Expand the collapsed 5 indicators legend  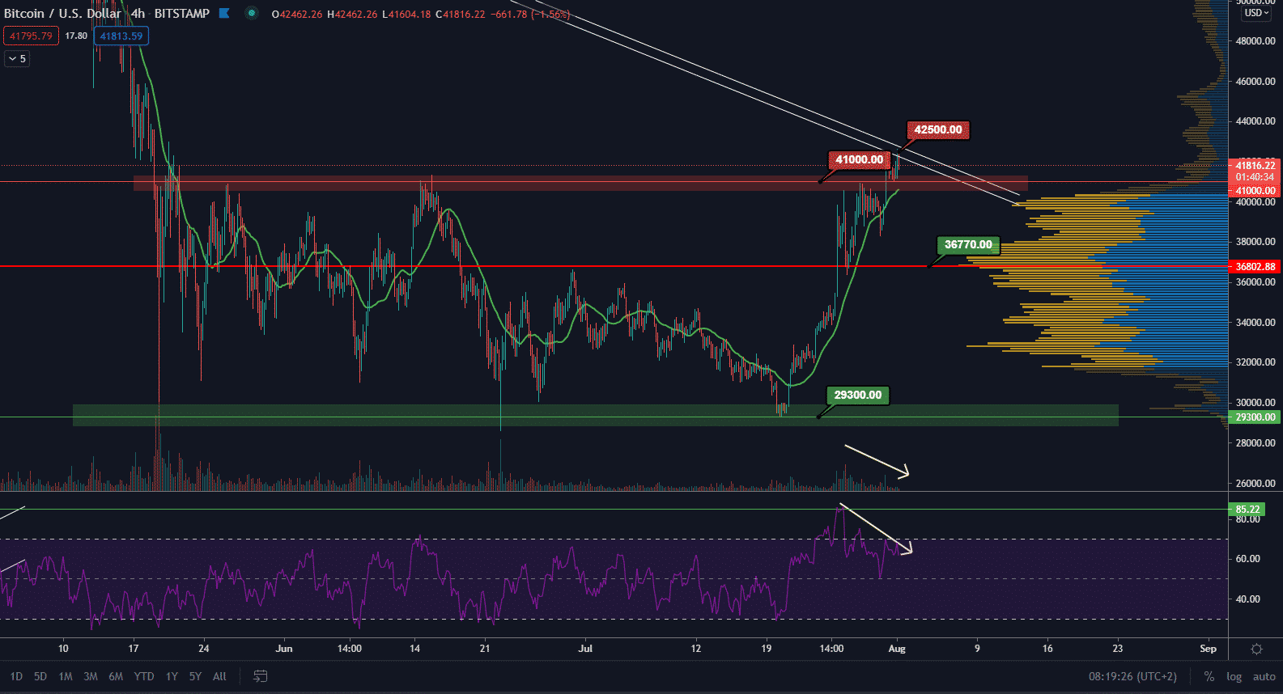pos(17,59)
